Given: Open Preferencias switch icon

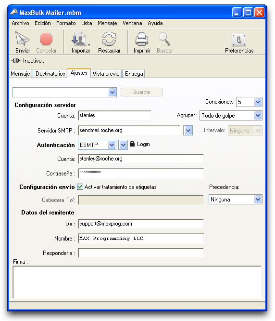Looking at the screenshot, I should [239, 40].
